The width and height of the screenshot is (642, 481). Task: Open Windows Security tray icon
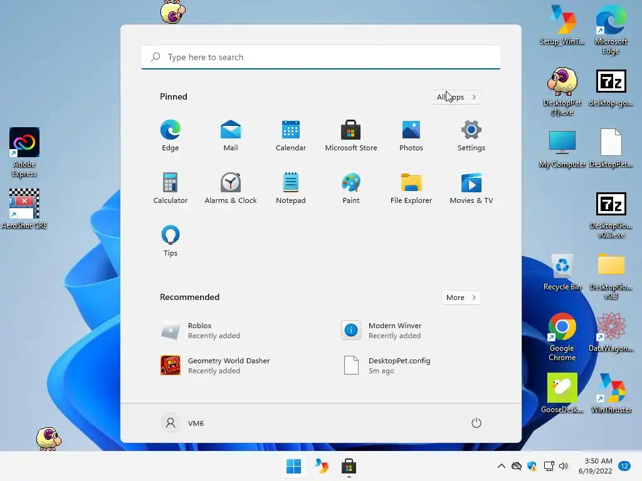tap(532, 466)
